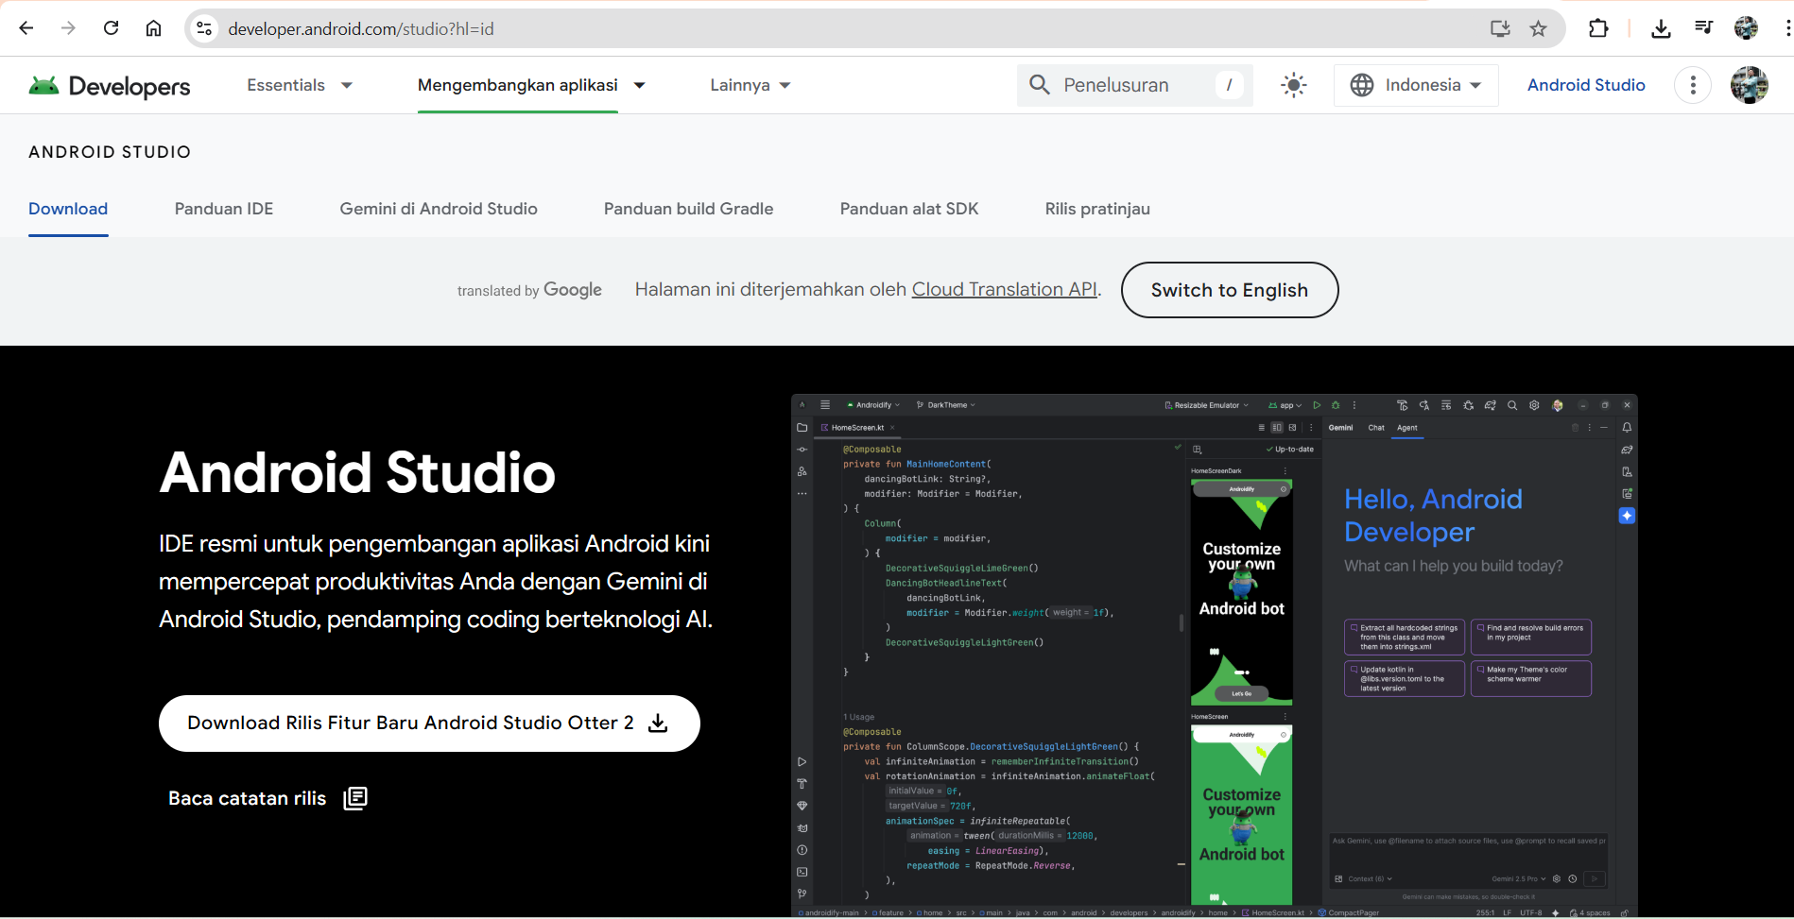Open the user account avatar on site
This screenshot has height=919, width=1794.
[x=1749, y=85]
